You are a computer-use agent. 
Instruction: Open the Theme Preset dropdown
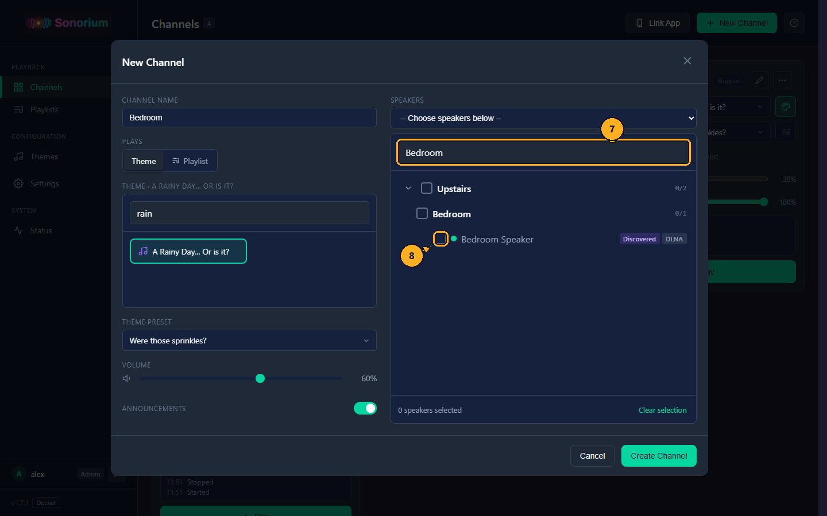249,341
